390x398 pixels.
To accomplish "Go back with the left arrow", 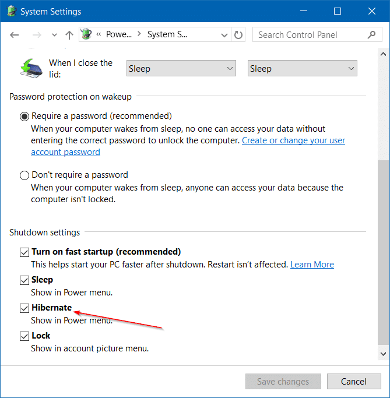I will pyautogui.click(x=15, y=35).
